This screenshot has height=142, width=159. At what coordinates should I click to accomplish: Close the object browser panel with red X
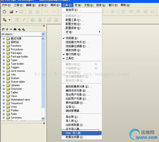coord(44,25)
